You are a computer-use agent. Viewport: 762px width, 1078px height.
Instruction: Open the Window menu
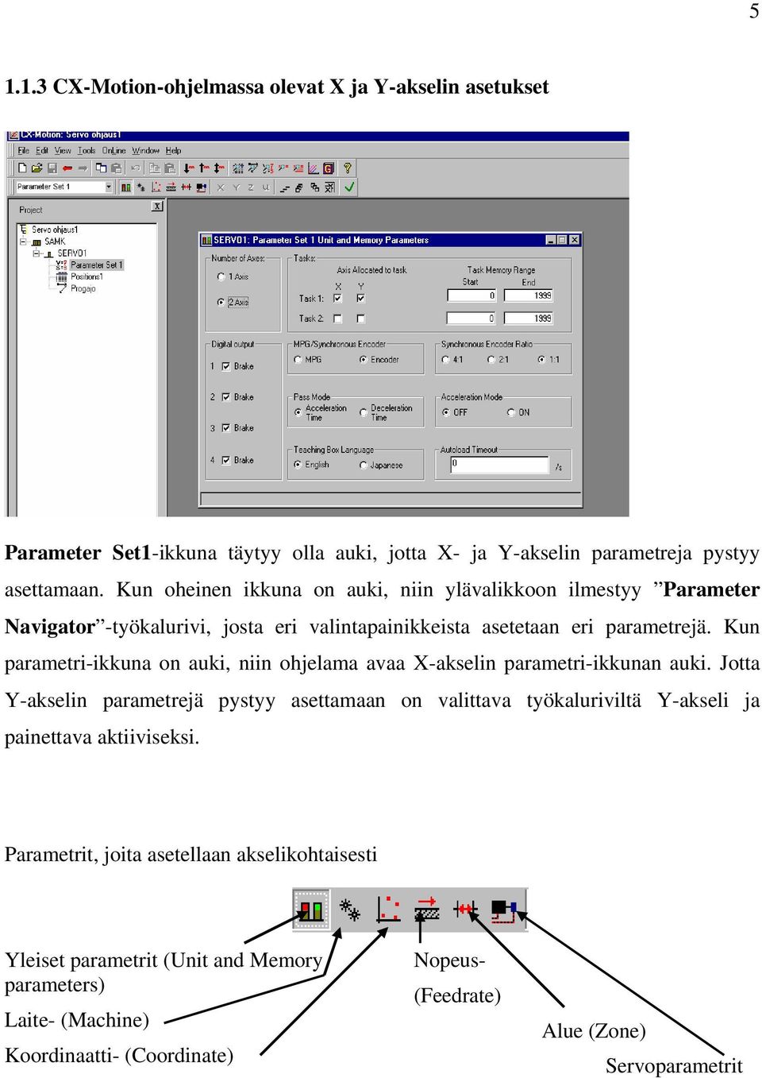pos(145,150)
